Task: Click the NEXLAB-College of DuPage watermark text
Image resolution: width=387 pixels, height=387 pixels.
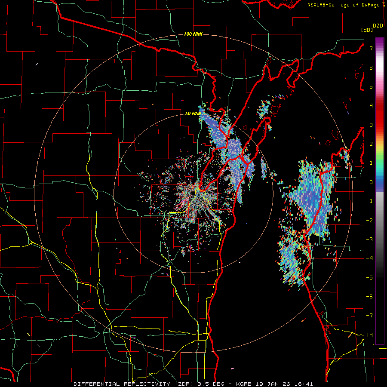Action: click(x=343, y=5)
